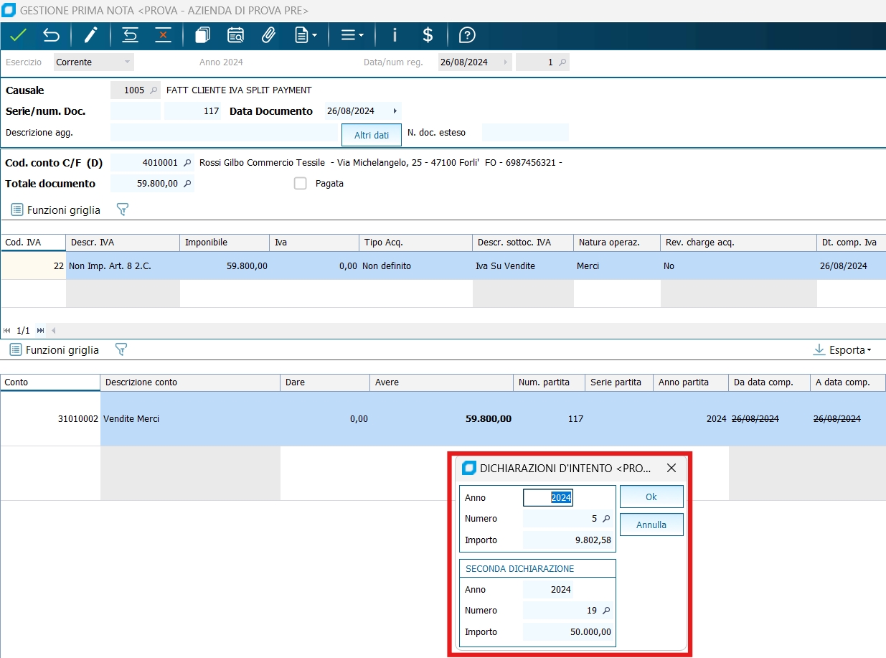Viewport: 886px width, 658px height.
Task: Click the info 'i' toolbar icon
Action: click(x=394, y=35)
